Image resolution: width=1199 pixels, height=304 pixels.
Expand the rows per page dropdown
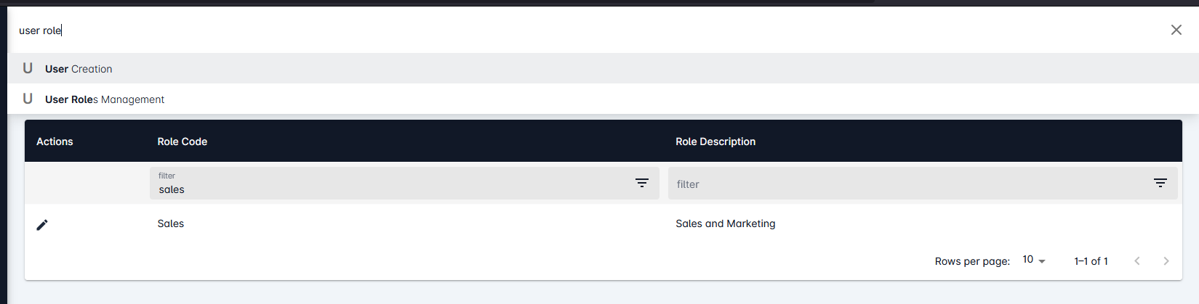click(1034, 260)
